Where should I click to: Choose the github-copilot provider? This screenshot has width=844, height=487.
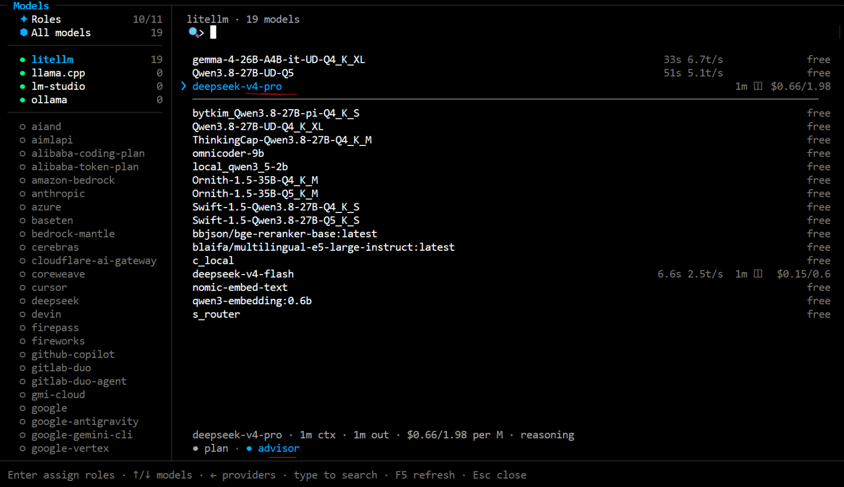point(73,355)
